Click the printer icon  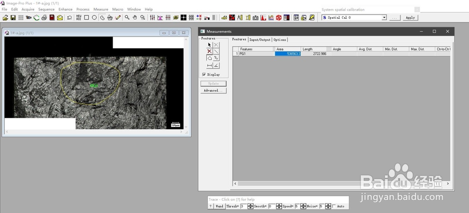tap(44, 18)
